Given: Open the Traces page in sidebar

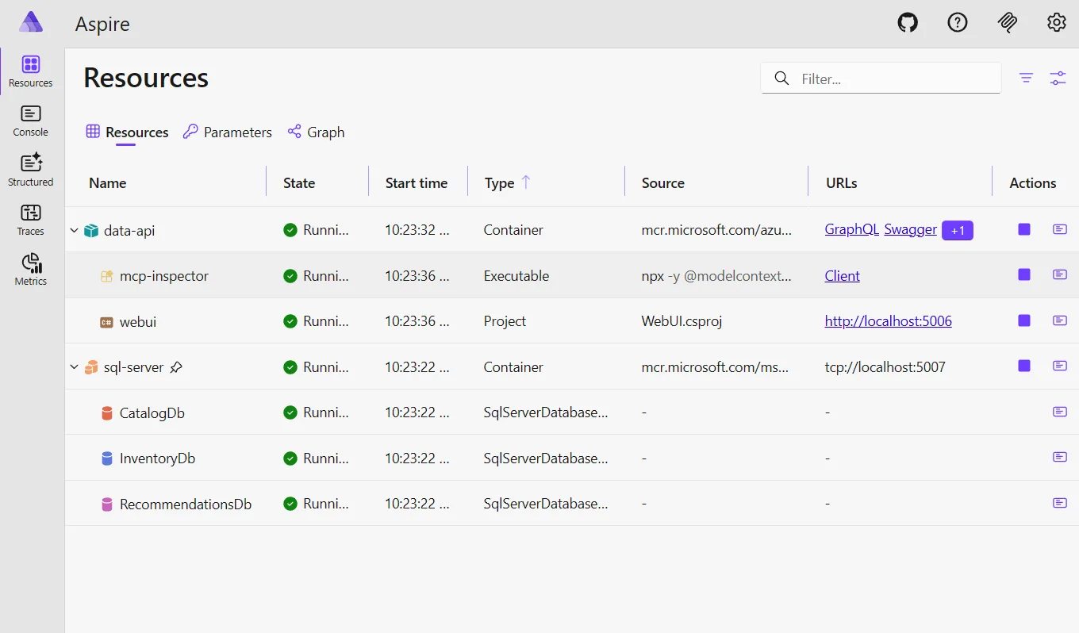Looking at the screenshot, I should (x=31, y=221).
